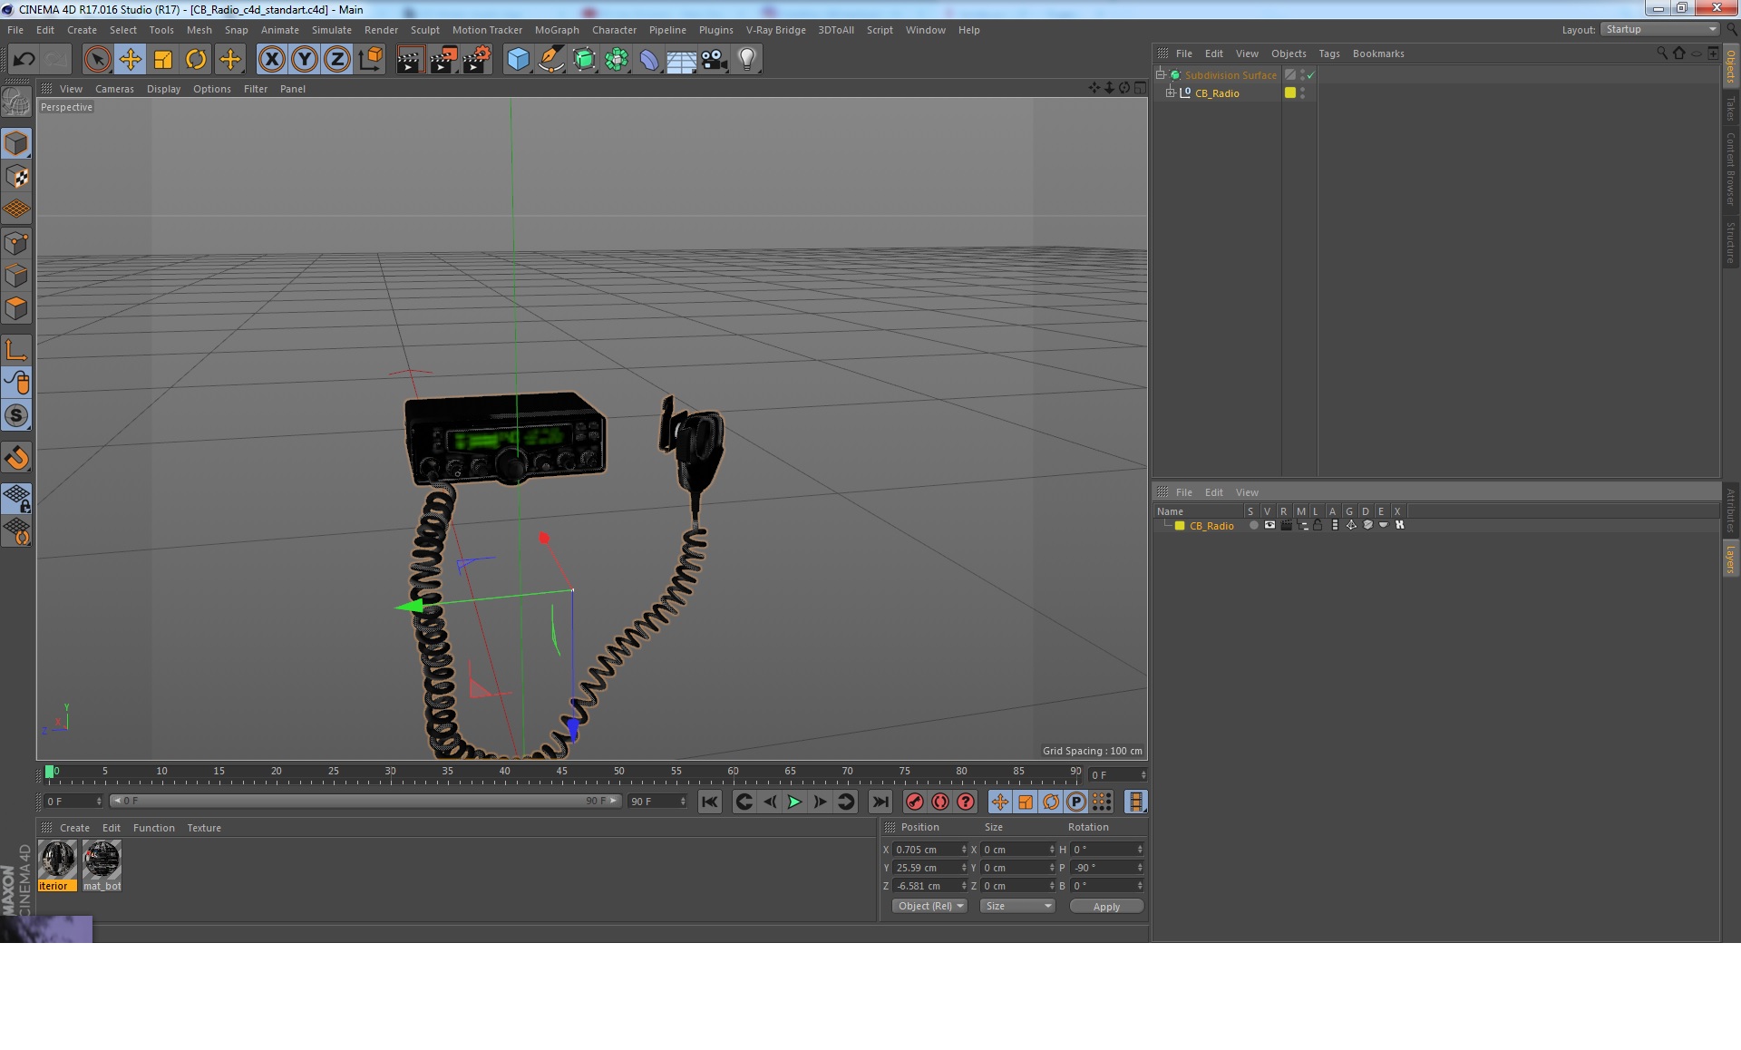Add a Cube primitive object
Image resolution: width=1741 pixels, height=1050 pixels.
click(518, 60)
